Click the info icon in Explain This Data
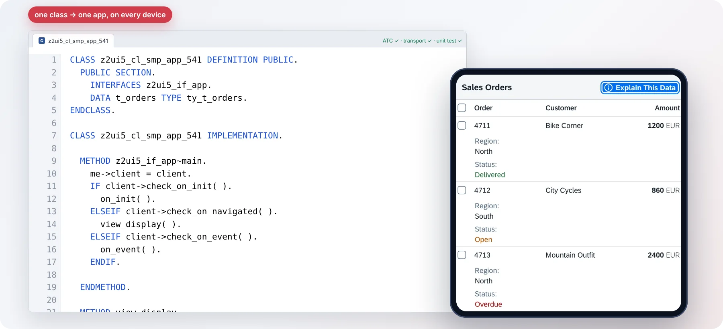Screen dimensions: 723x329 click(x=609, y=87)
